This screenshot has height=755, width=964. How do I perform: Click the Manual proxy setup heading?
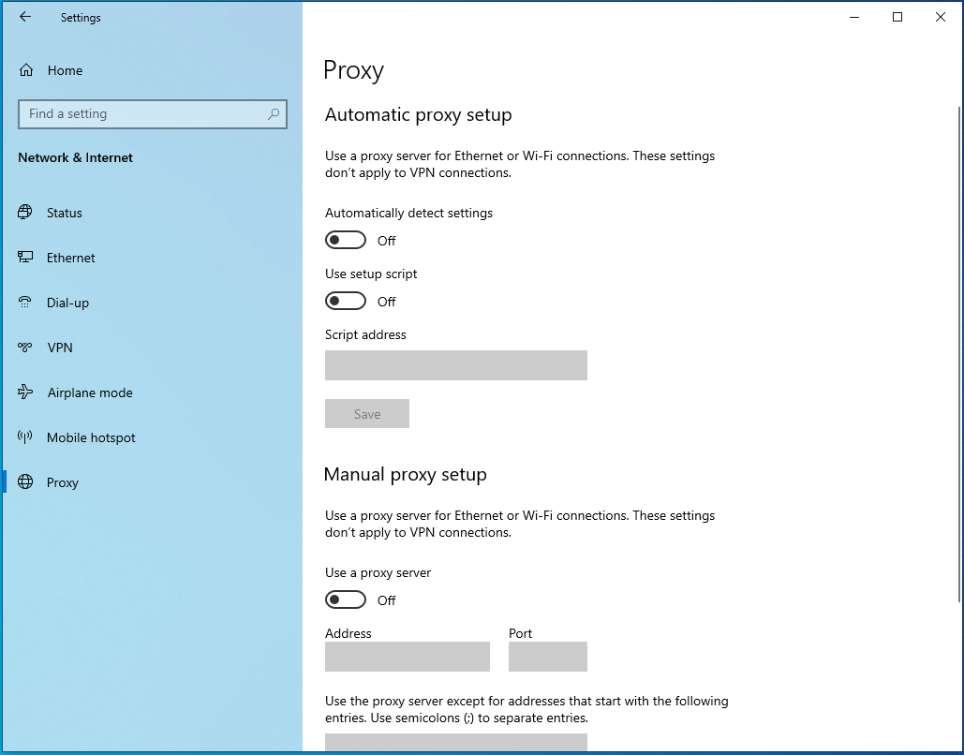[x=405, y=475]
